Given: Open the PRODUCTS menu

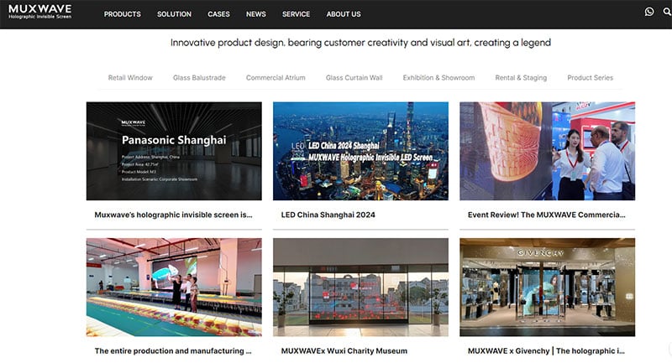Looking at the screenshot, I should coord(122,14).
